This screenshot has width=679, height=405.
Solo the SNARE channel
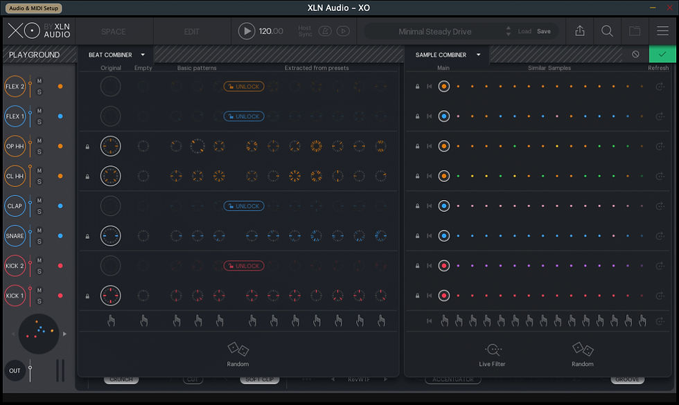coord(39,242)
